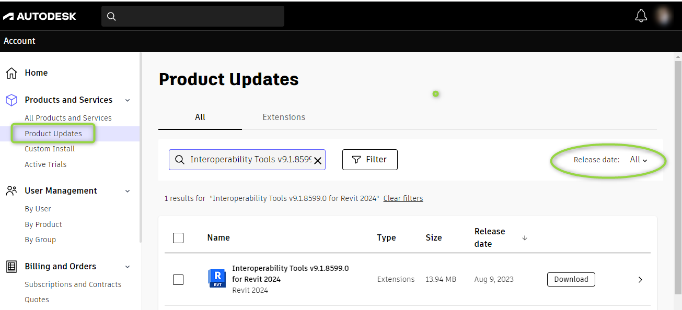Expand the Interoperability Tools row details arrow
Viewport: 682px width, 310px height.
[x=640, y=280]
